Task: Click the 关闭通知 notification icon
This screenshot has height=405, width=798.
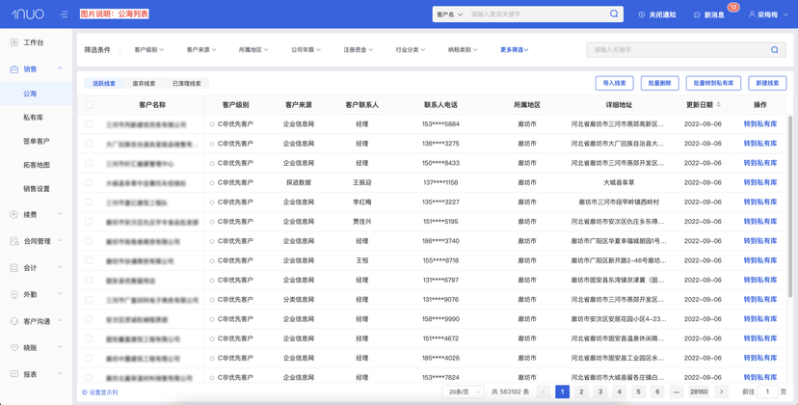Action: click(x=642, y=14)
